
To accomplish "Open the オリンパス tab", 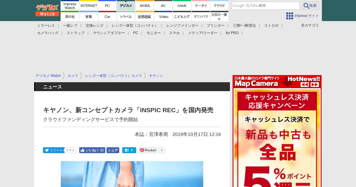I will point(201,16).
